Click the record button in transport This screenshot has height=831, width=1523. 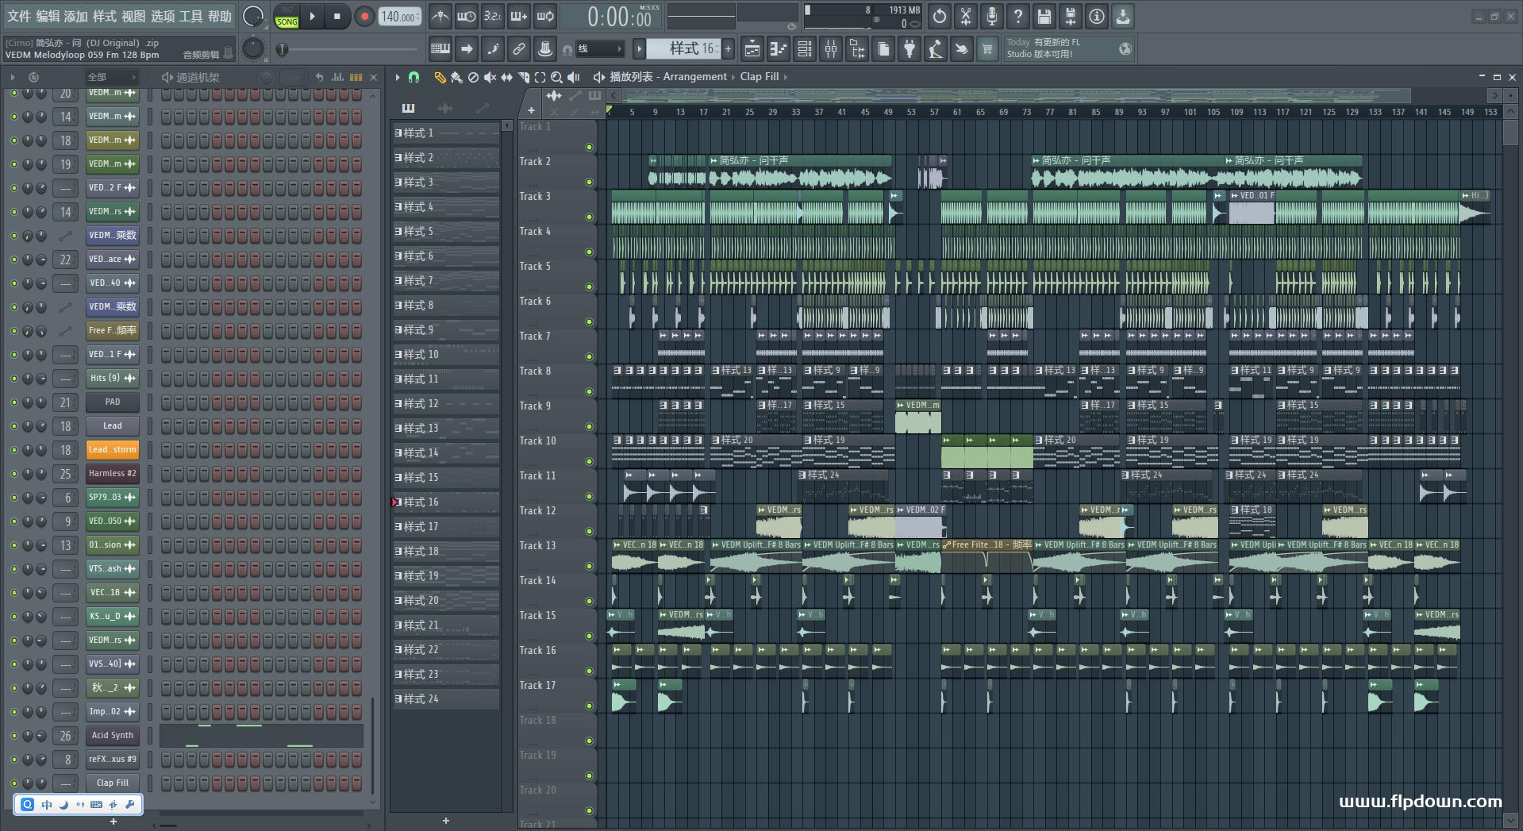point(364,17)
